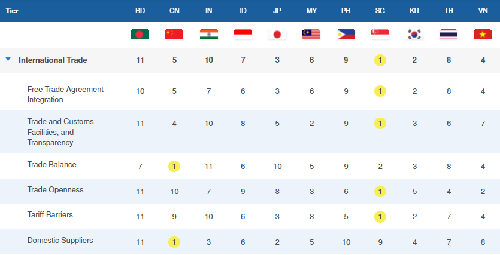
Task: Select the SG column header
Action: point(380,11)
